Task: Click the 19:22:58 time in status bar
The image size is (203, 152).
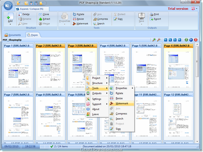Action: 30,147
